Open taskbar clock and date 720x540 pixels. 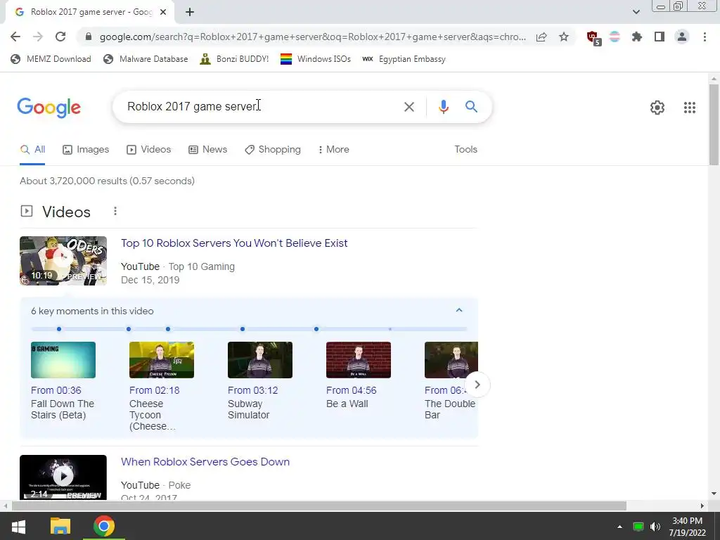688,527
